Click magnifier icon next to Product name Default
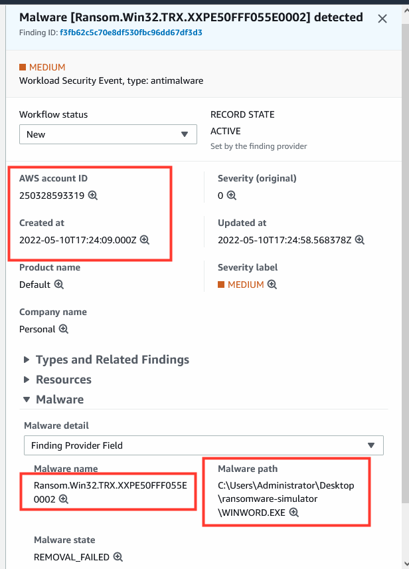Viewport: 409px width, 569px height. (x=58, y=284)
